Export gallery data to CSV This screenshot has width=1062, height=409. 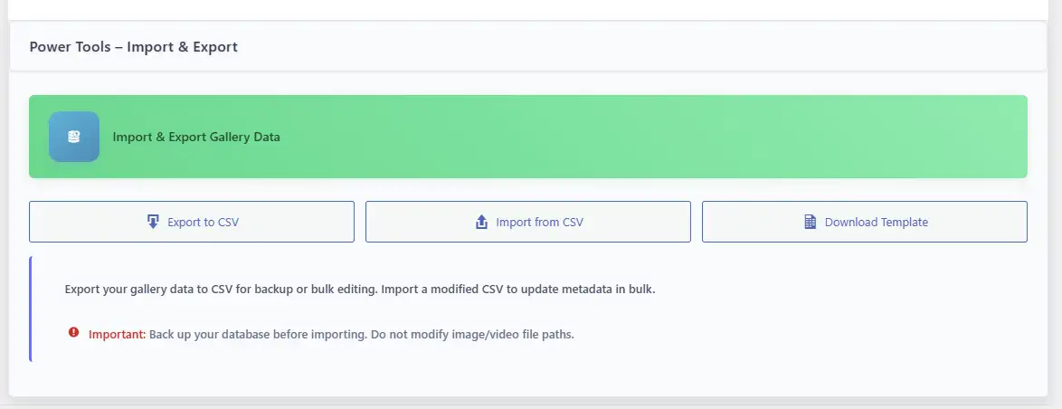[192, 222]
